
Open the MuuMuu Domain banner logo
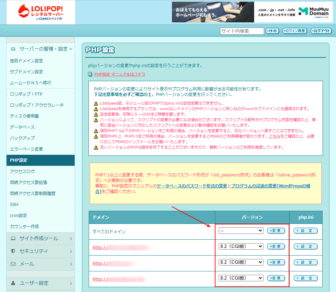[314, 12]
